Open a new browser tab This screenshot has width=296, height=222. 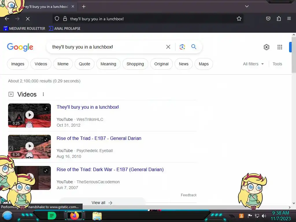tap(84, 7)
